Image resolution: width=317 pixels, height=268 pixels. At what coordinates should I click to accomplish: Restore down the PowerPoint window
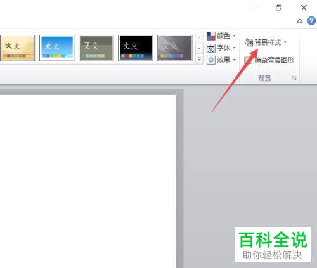279,8
